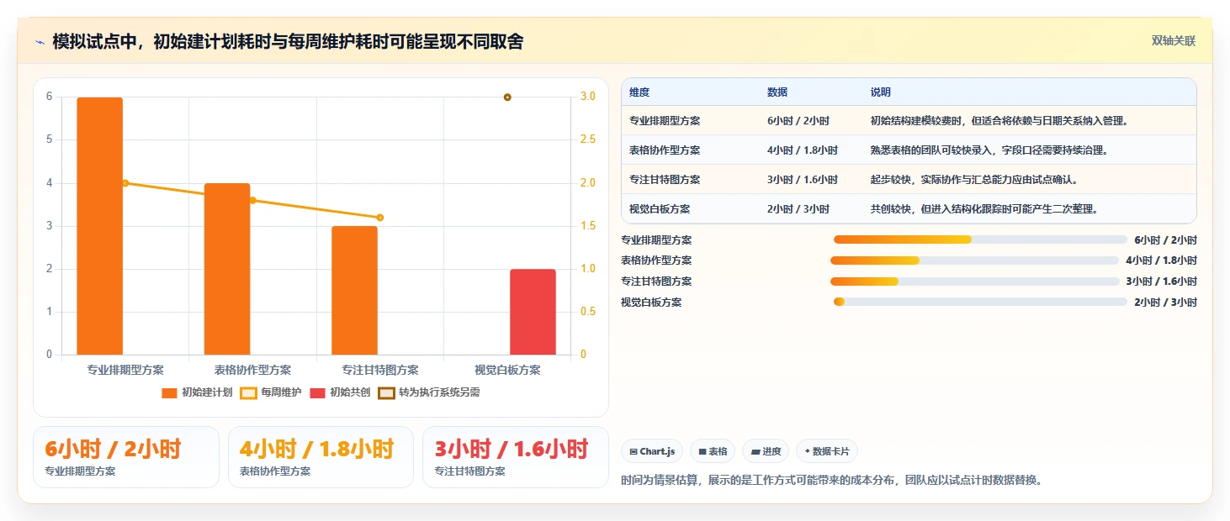Click the orange 初始建计划 legend color box
Viewport: 1230px width, 521px height.
[x=169, y=392]
